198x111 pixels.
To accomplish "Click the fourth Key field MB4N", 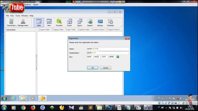I will 112,57.
